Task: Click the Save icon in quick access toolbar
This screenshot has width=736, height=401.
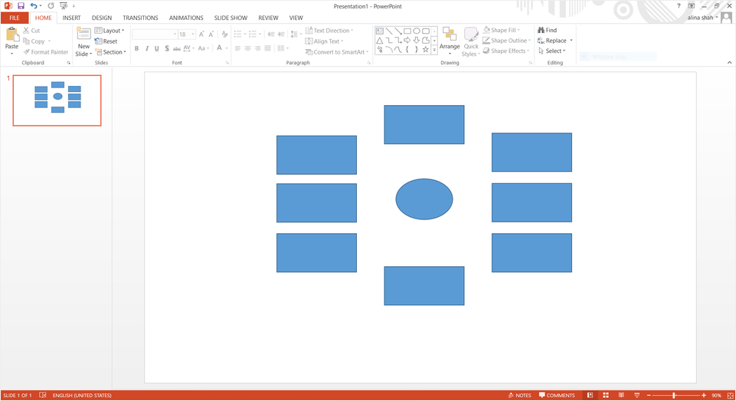Action: coord(21,5)
